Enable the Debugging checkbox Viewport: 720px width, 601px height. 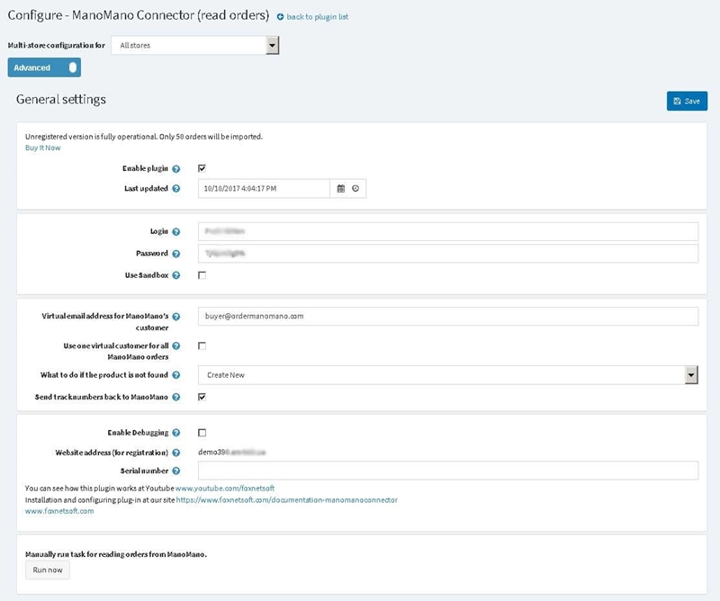(202, 433)
